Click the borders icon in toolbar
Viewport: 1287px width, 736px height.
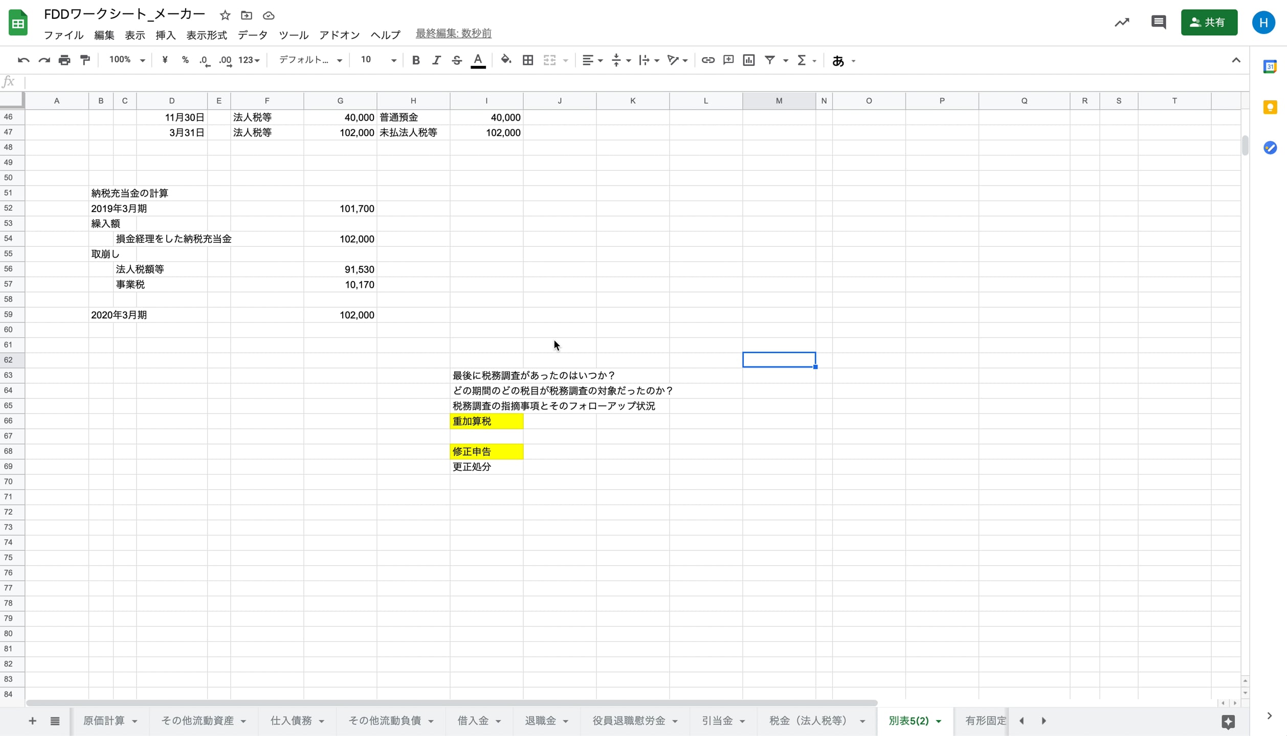coord(528,60)
